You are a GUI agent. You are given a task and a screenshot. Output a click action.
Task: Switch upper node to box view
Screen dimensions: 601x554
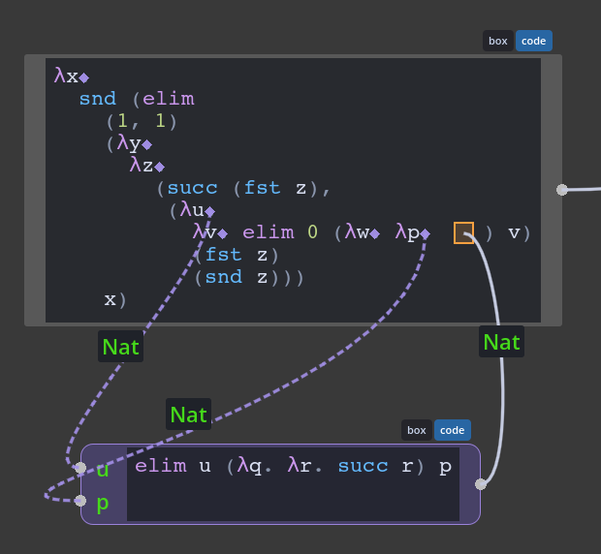tap(498, 41)
